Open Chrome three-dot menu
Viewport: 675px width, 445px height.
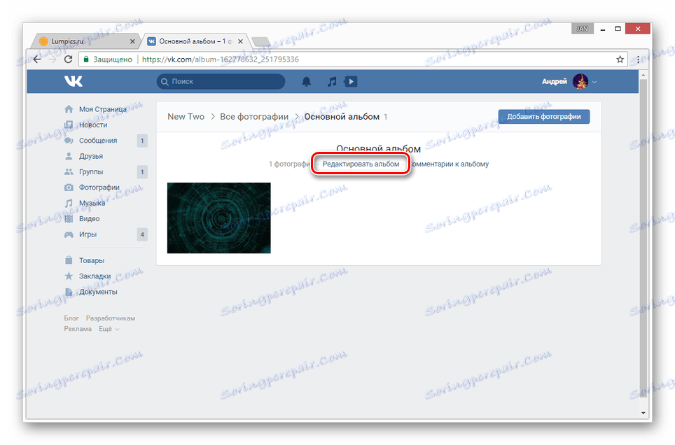638,59
